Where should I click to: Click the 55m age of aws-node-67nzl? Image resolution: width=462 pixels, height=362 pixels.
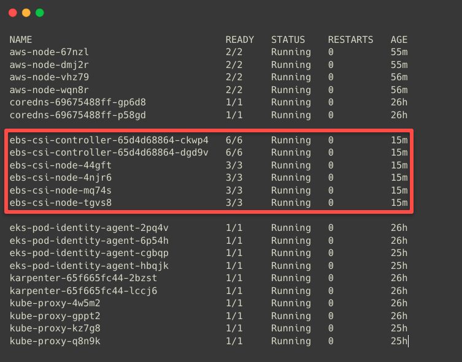[x=399, y=52]
